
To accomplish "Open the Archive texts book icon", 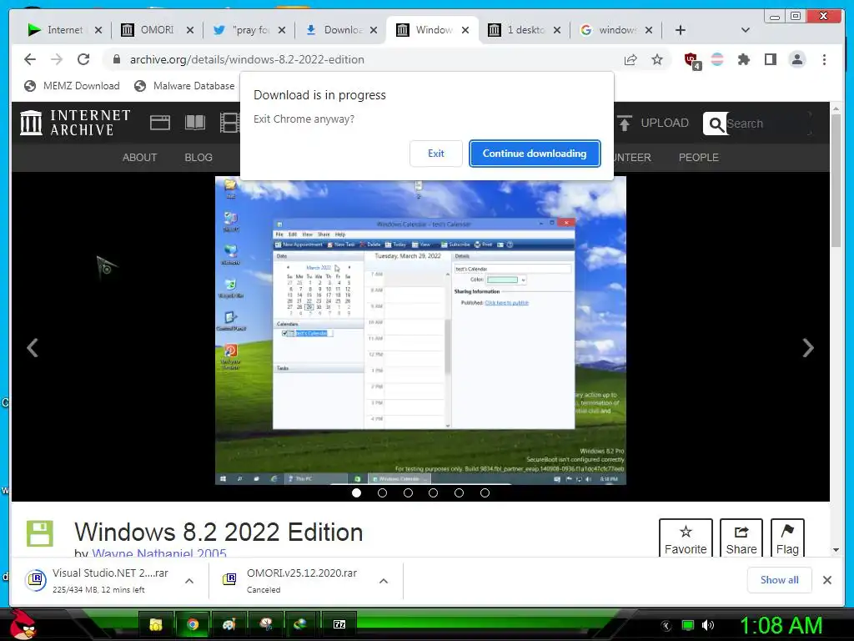I will pos(195,123).
